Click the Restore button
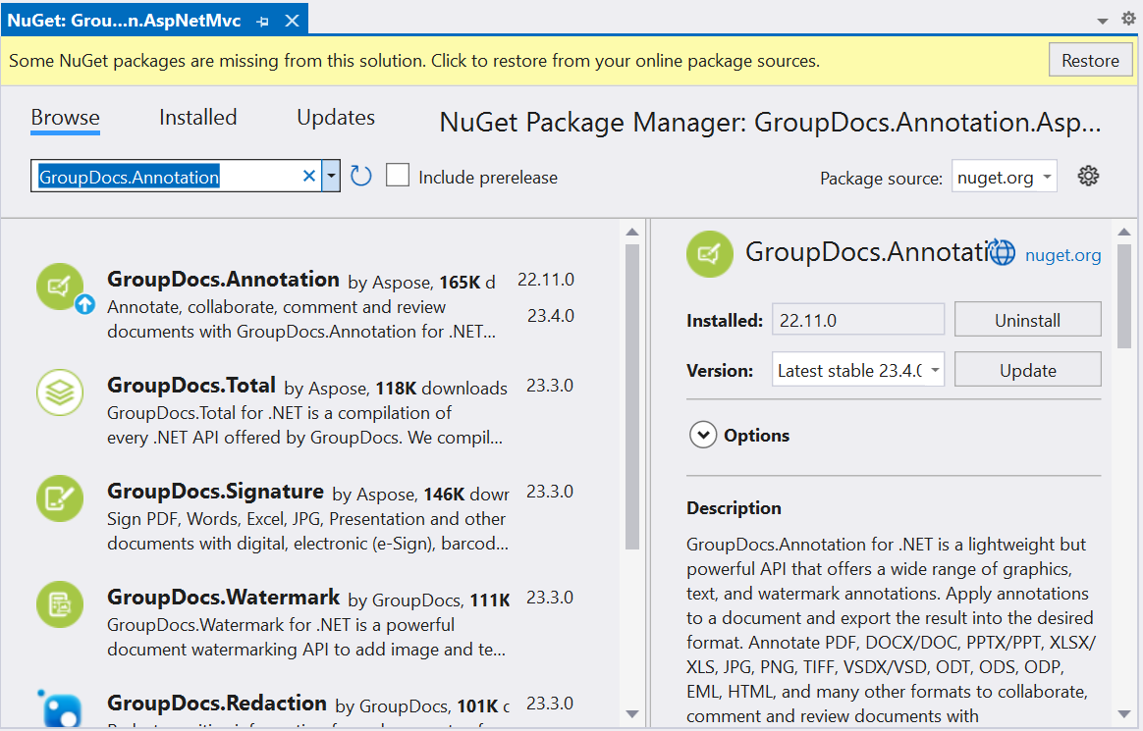1143x731 pixels. 1090,60
